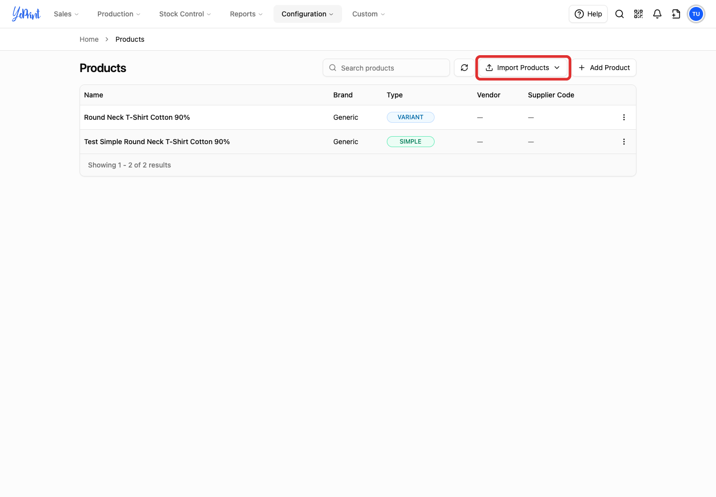Open the Import Products dropdown

pyautogui.click(x=523, y=68)
